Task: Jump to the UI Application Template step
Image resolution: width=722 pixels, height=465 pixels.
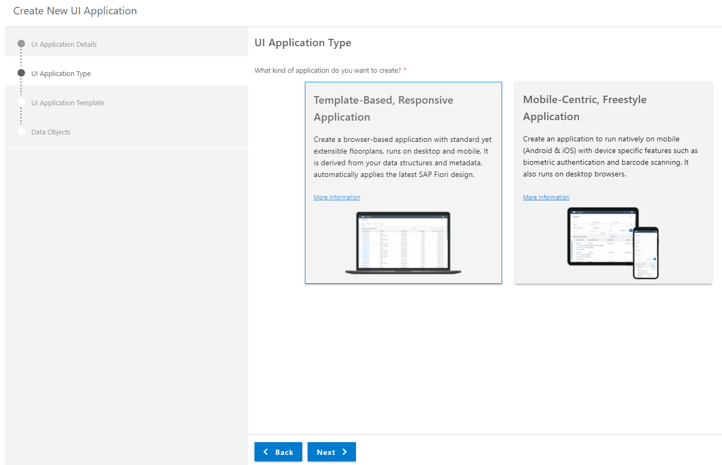Action: [x=67, y=103]
